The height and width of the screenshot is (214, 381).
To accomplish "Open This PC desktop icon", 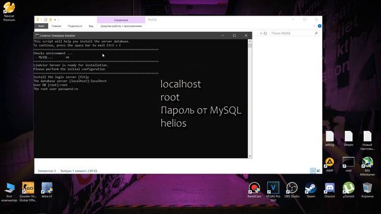I will click(x=10, y=192).
